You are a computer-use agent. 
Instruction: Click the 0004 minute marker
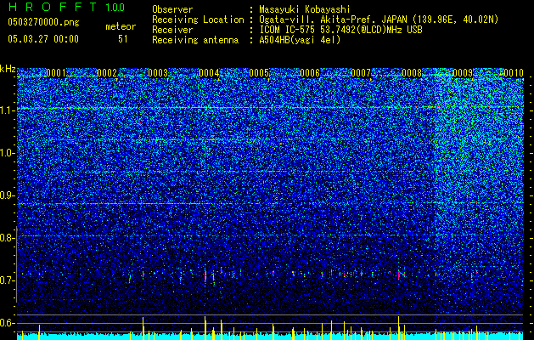209,73
